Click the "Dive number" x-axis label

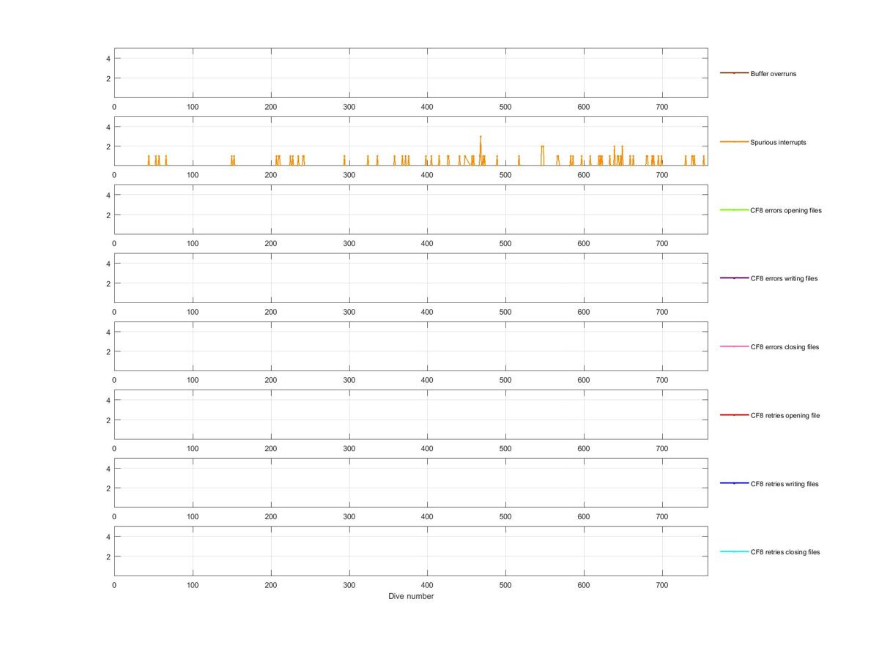tap(411, 596)
